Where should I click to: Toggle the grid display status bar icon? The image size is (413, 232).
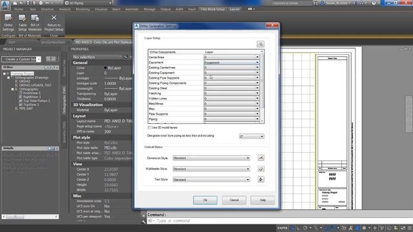[292, 228]
